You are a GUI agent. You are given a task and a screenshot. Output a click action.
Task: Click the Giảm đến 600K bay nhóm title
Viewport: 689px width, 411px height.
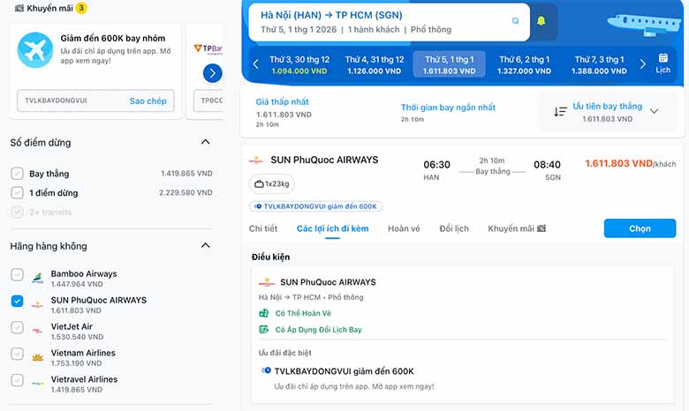pos(113,38)
